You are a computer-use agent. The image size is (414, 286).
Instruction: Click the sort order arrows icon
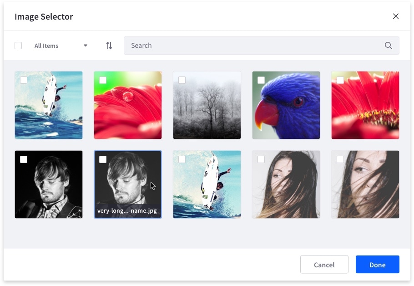pyautogui.click(x=109, y=46)
